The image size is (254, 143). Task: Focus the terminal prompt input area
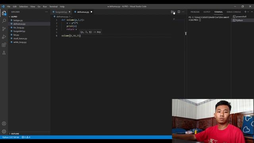[200, 20]
